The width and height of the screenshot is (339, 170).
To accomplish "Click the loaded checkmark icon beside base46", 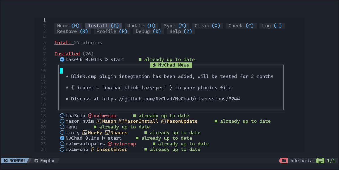I will 62,59.
